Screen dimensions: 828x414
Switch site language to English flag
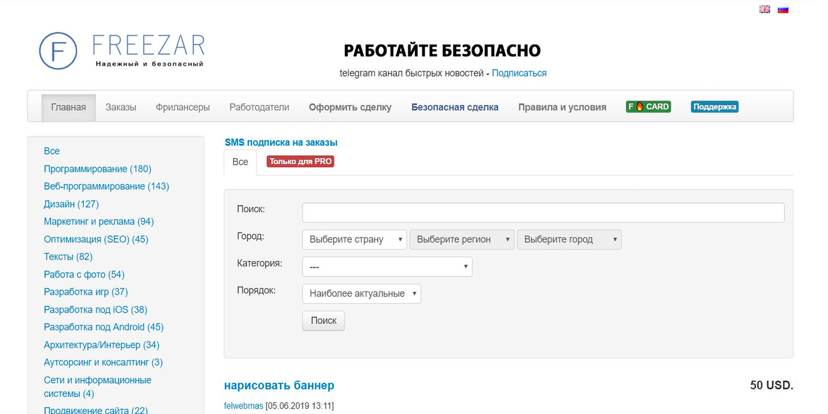(765, 9)
